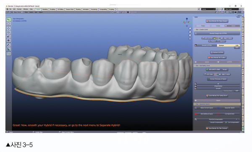Choose the Measure tool

click(8, 49)
